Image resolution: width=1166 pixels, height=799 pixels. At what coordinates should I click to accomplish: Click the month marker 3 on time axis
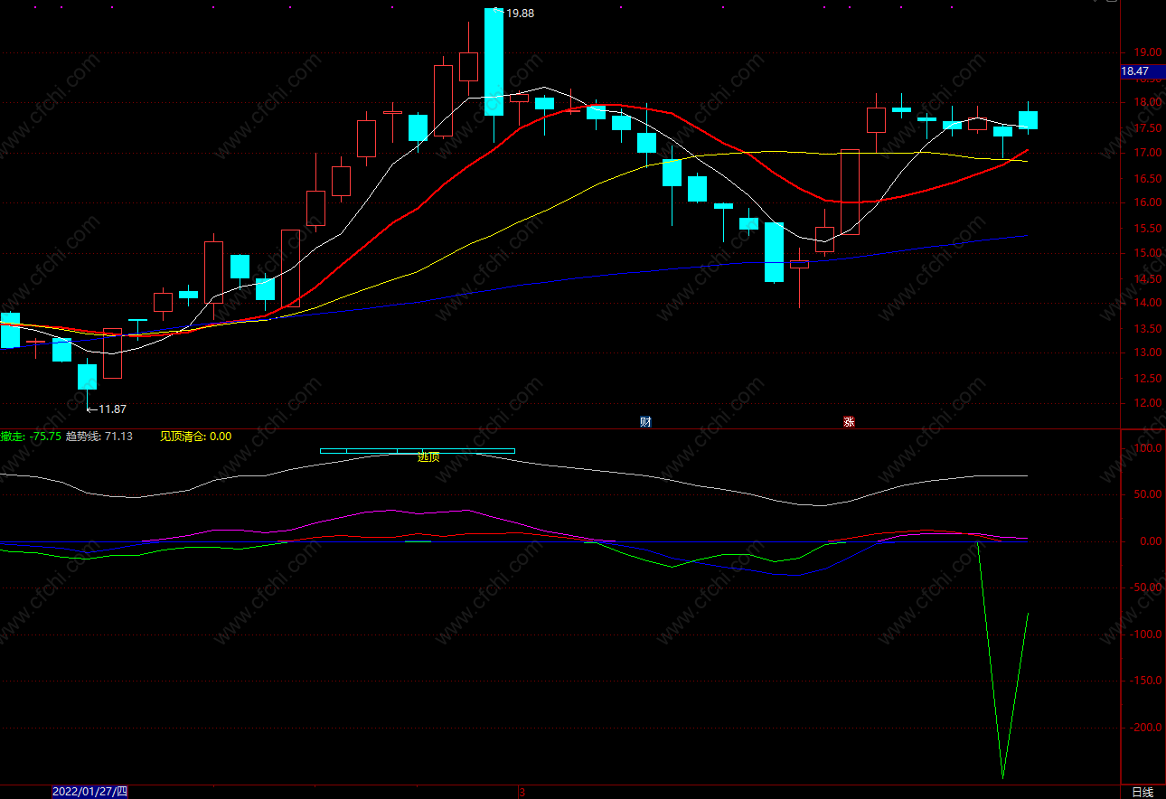click(x=522, y=792)
